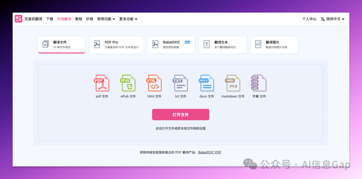Expand the 常用功能 dropdown menu

[106, 19]
